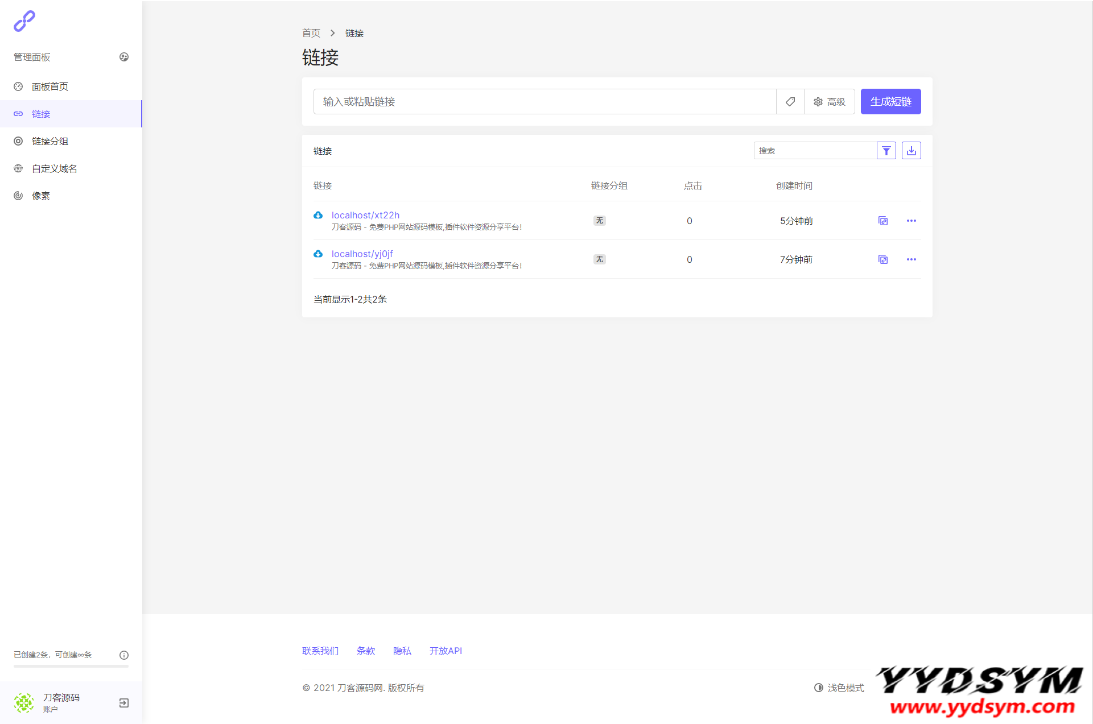
Task: Click the tag icon beside link input
Action: click(790, 102)
